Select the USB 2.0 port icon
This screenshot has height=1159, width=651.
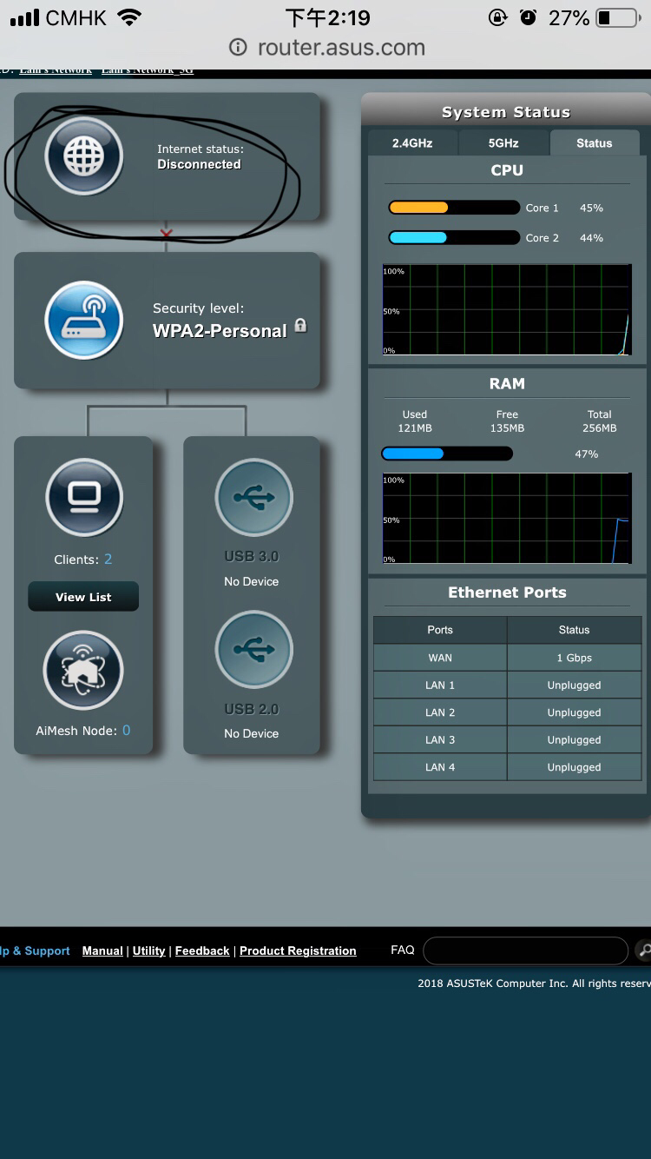253,650
